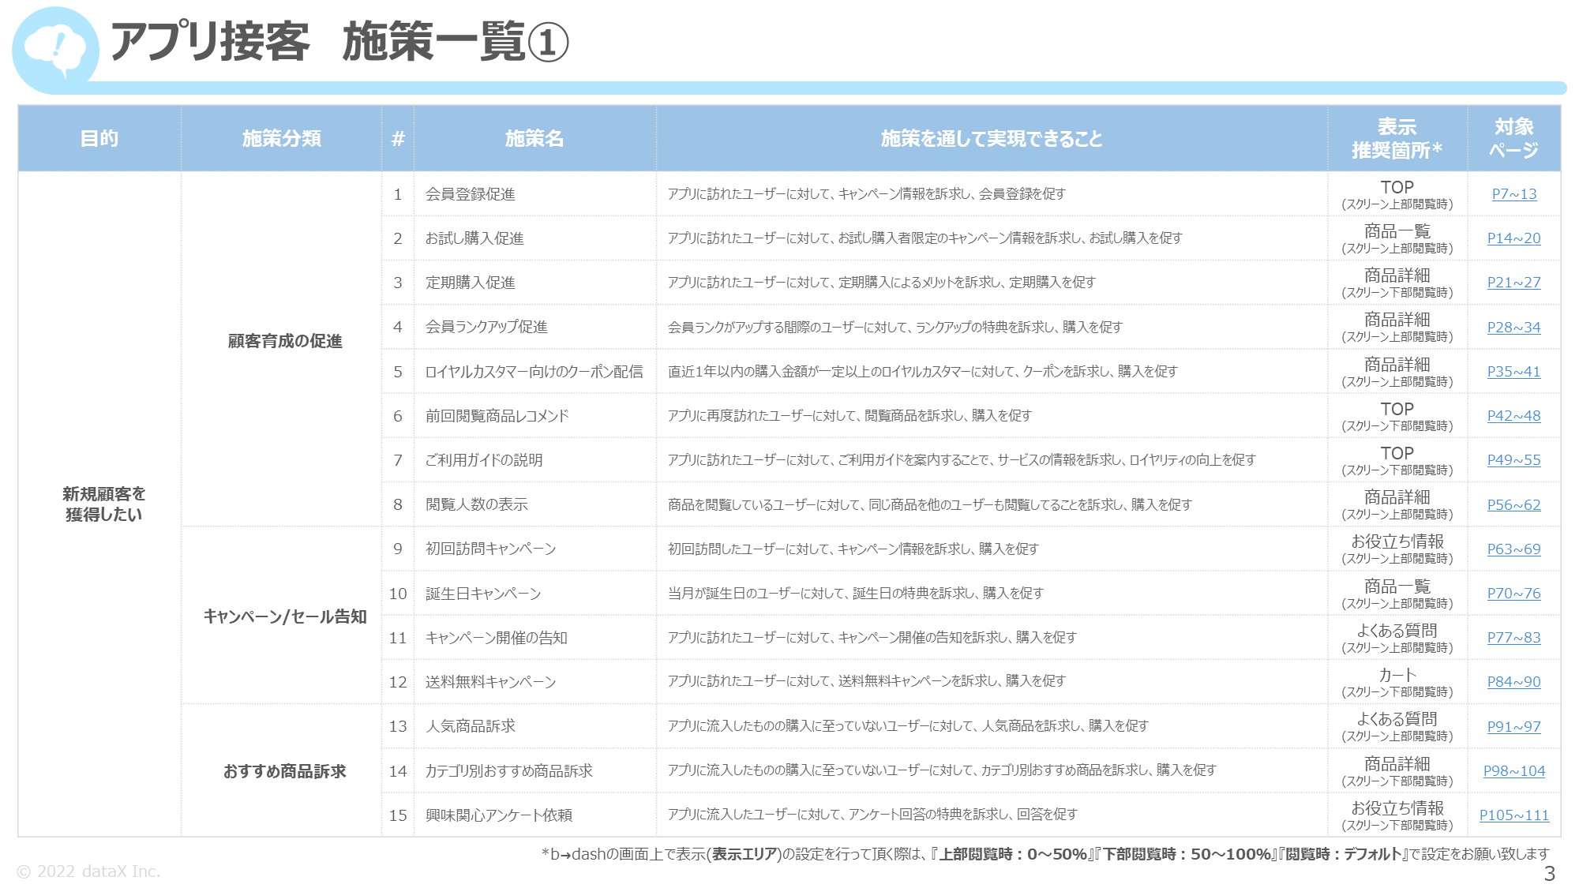
Task: Open page link P14~20
Action: (x=1513, y=238)
